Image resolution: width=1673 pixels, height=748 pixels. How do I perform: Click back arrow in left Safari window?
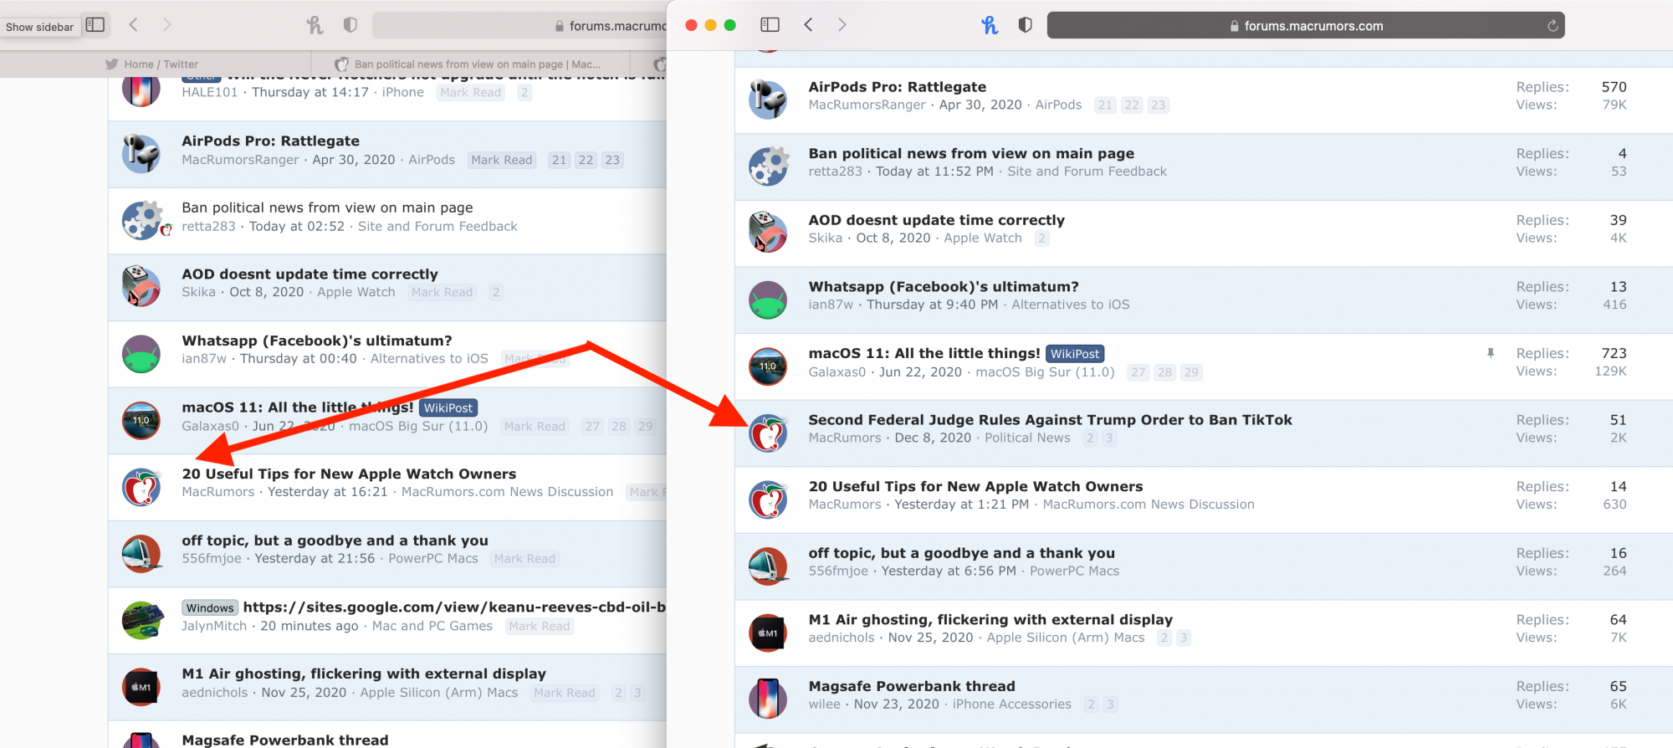(133, 25)
